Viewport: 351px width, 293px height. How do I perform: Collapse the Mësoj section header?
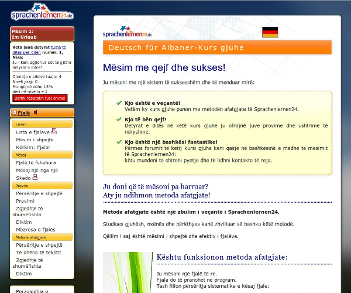tap(42, 155)
